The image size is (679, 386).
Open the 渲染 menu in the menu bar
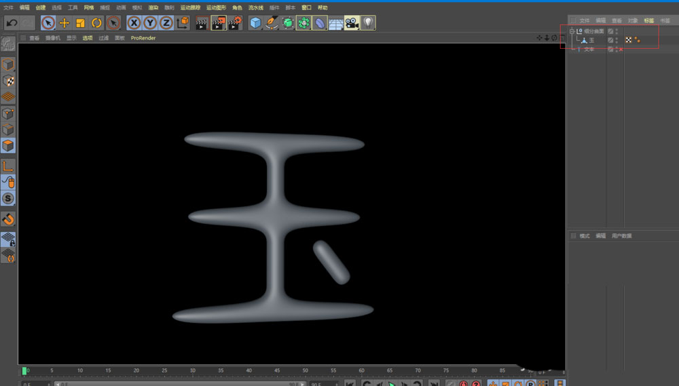click(x=153, y=7)
